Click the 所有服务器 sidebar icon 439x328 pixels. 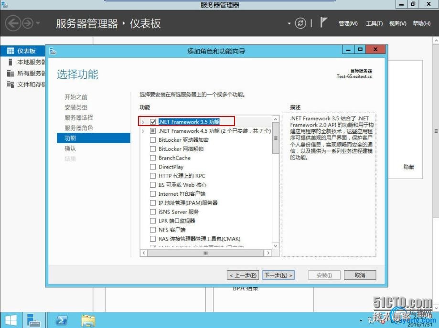pyautogui.click(x=11, y=73)
